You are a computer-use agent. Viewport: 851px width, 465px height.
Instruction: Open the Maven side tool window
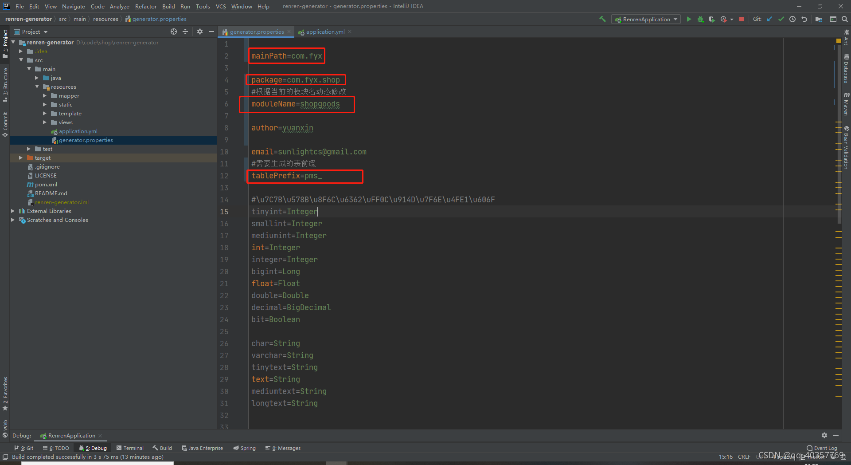[846, 104]
